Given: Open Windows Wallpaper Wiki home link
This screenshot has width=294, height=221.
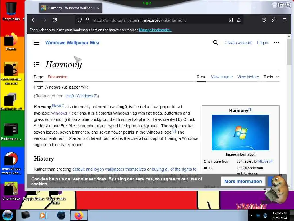Looking at the screenshot, I should 72,43.
